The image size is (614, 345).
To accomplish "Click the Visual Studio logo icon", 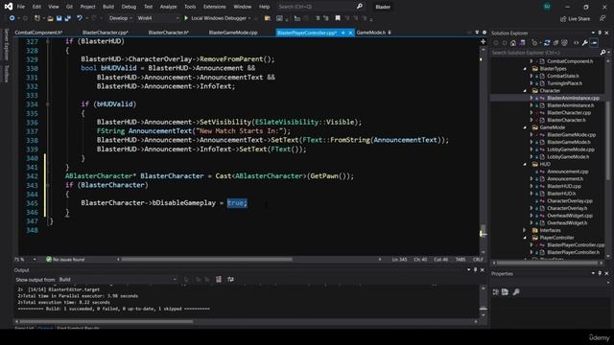I will click(9, 7).
